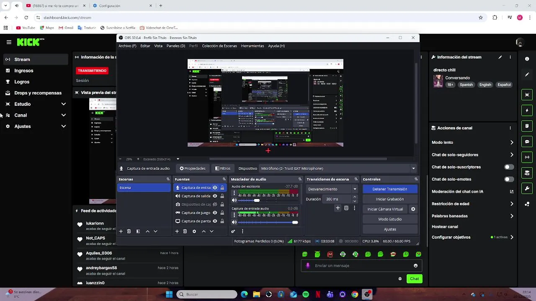Screen dimensions: 536x301
Task: Add a new source in Fuentes panel
Action: pyautogui.click(x=177, y=231)
